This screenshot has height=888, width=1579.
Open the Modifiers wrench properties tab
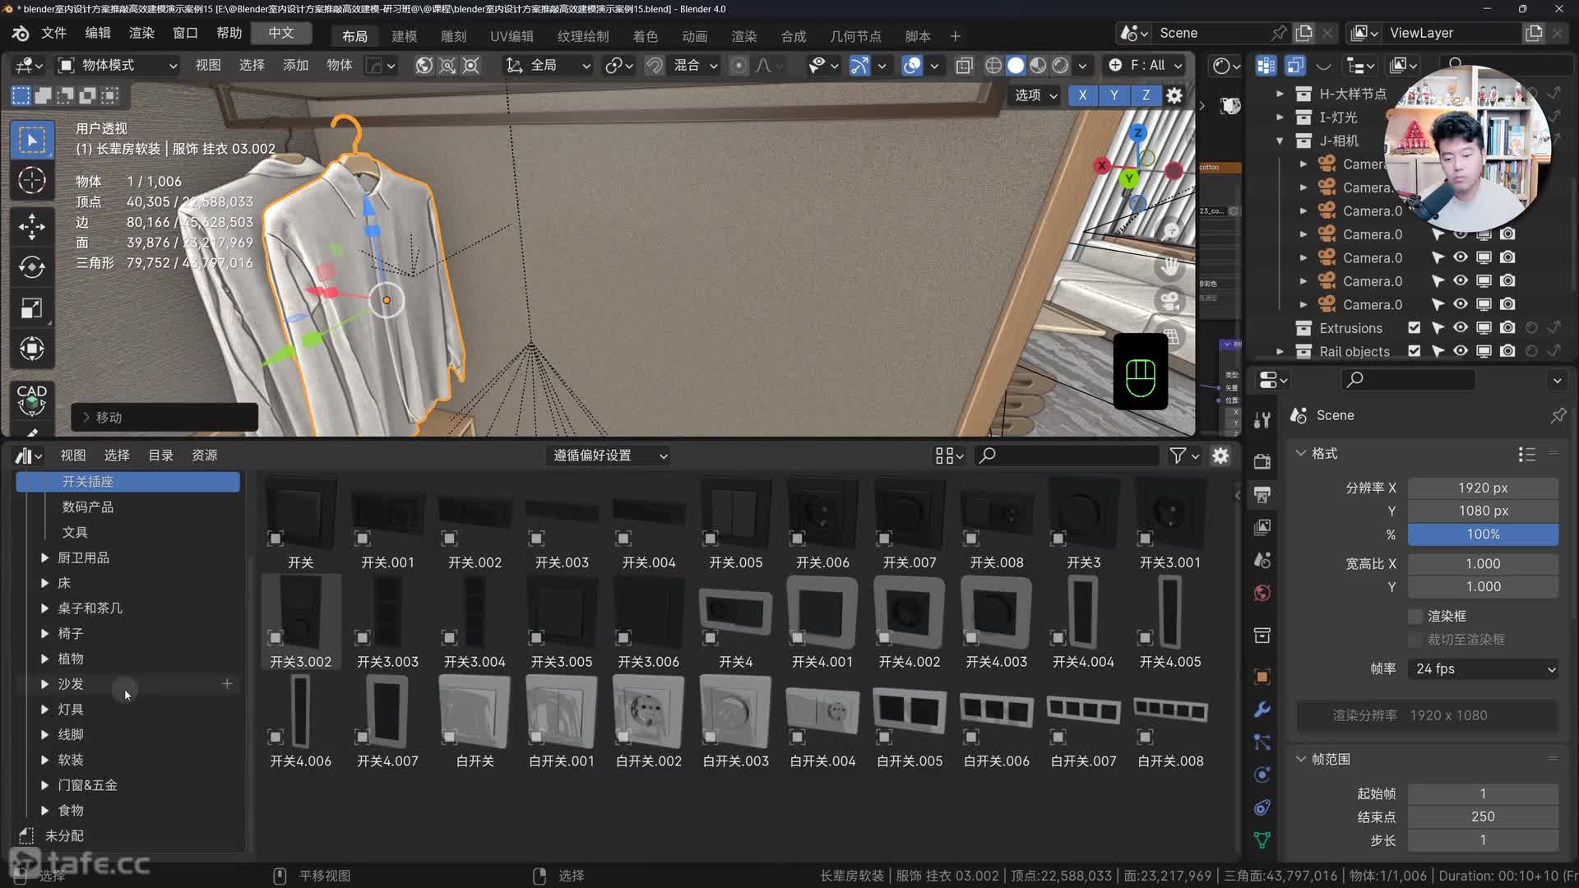click(1262, 709)
